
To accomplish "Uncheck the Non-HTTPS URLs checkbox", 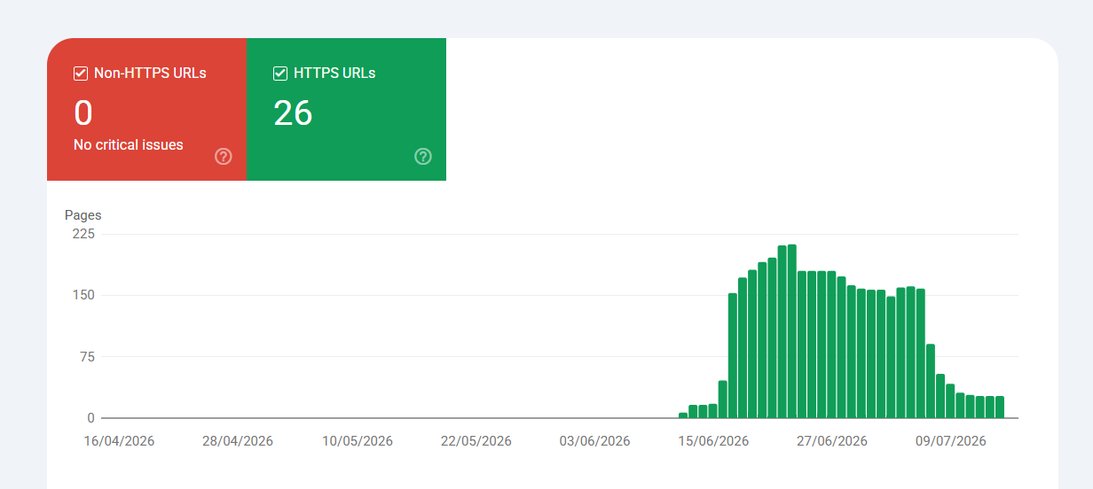I will (x=81, y=74).
